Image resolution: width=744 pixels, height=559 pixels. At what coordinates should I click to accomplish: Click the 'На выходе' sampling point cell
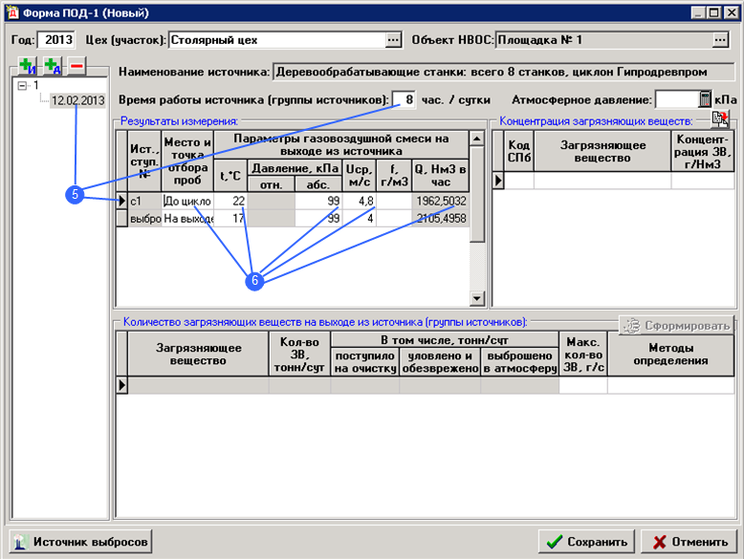[x=187, y=219]
